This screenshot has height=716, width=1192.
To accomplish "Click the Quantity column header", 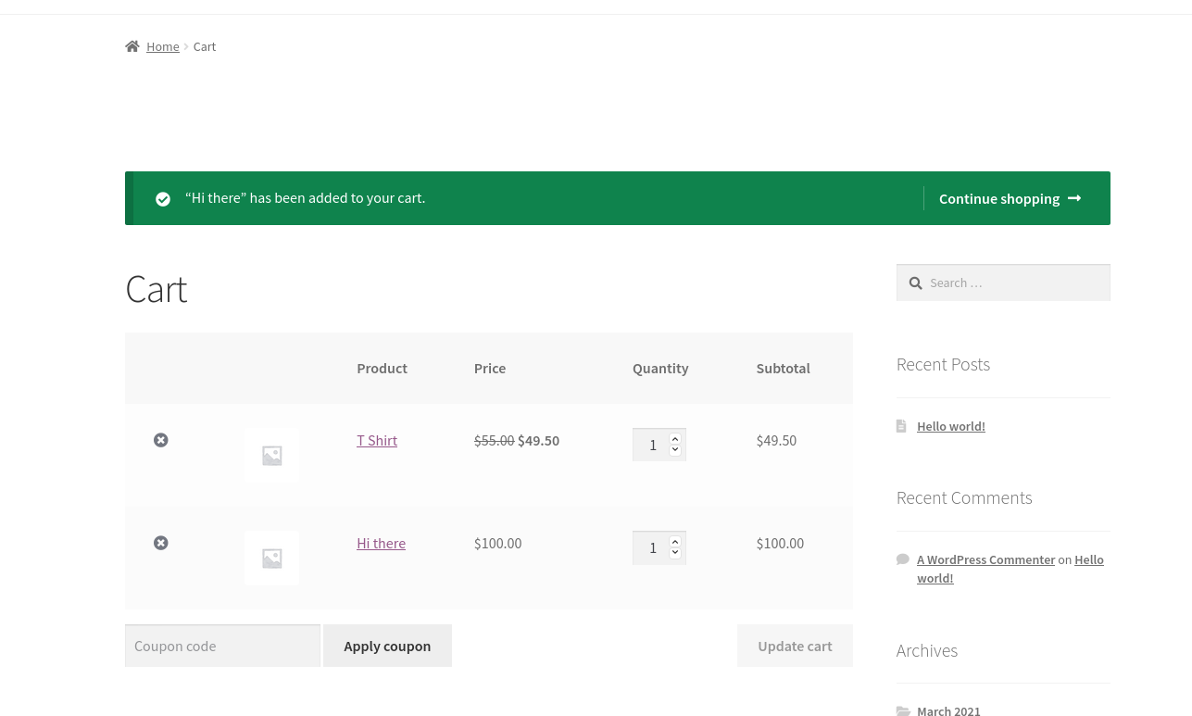I will (x=660, y=368).
